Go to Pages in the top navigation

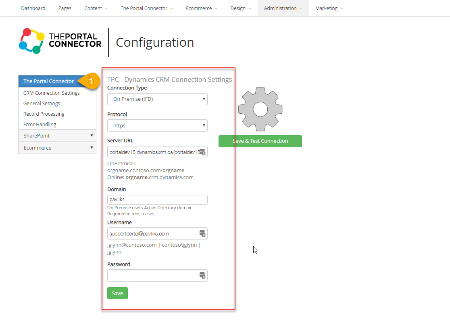pyautogui.click(x=65, y=8)
